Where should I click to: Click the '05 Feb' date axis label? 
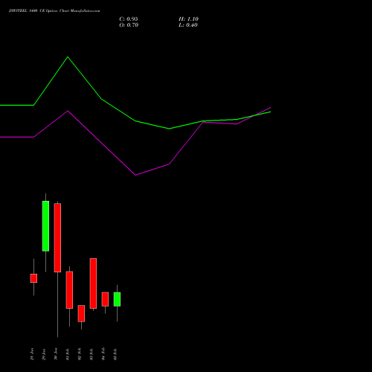click(115, 354)
